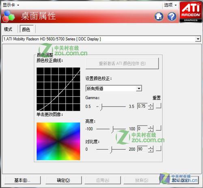203x188 pixels.
Task: Click the ATI Radeon Graphics logo
Action: click(x=190, y=12)
